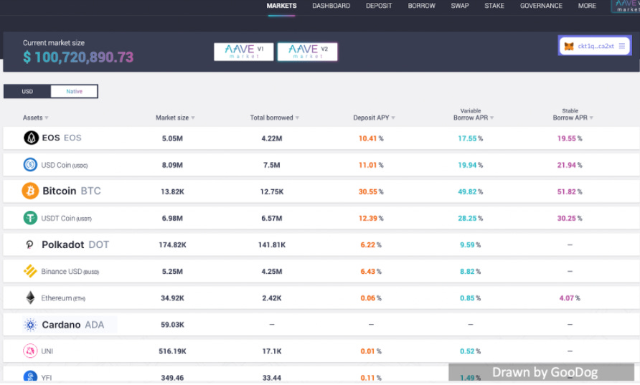Open the Binance USD (BUSD) asset name

click(70, 272)
